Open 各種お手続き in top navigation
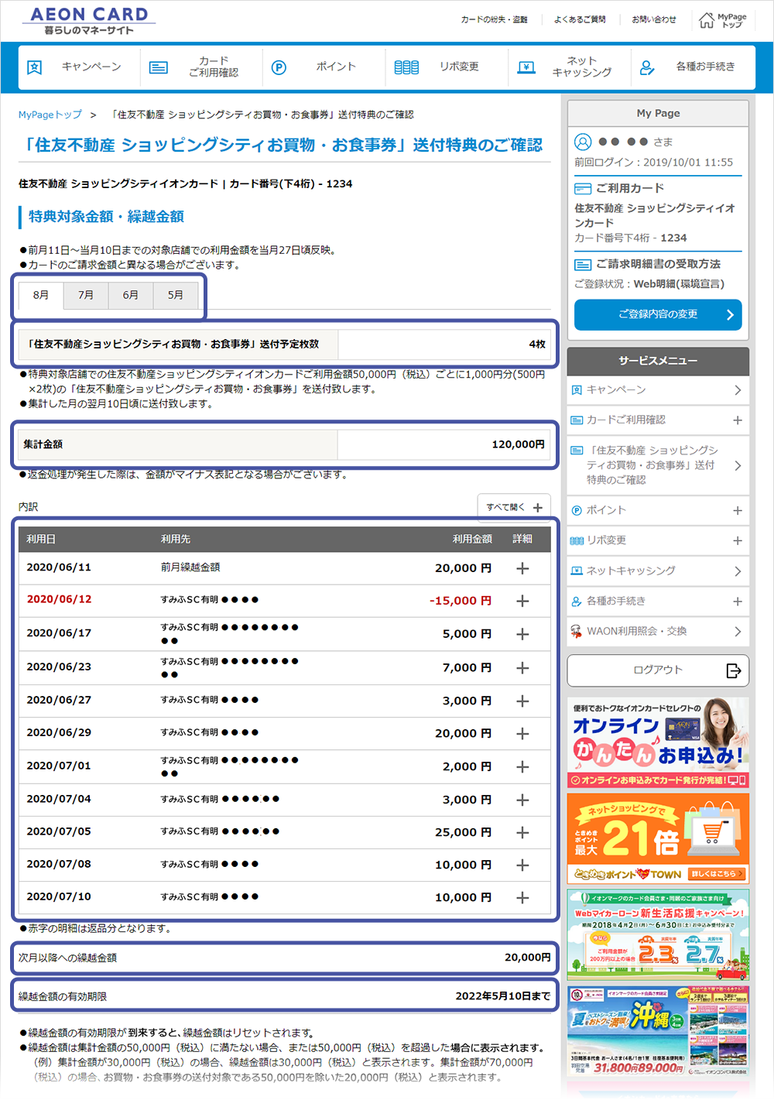 pyautogui.click(x=692, y=67)
